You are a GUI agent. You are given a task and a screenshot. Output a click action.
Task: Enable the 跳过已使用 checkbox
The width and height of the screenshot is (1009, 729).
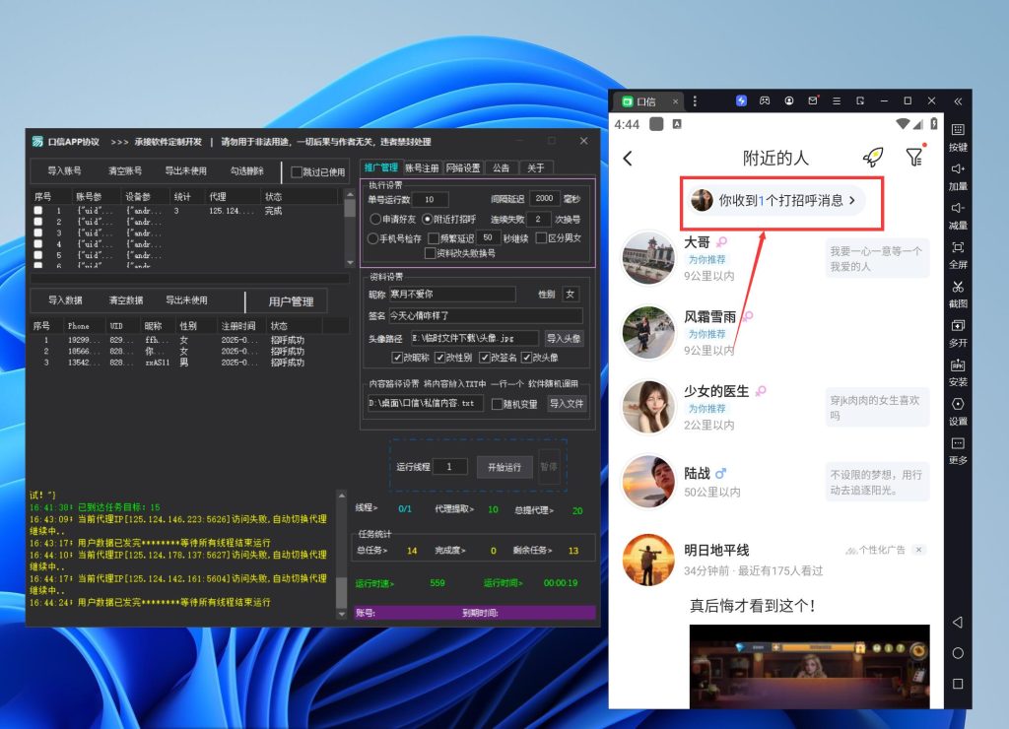[x=297, y=172]
